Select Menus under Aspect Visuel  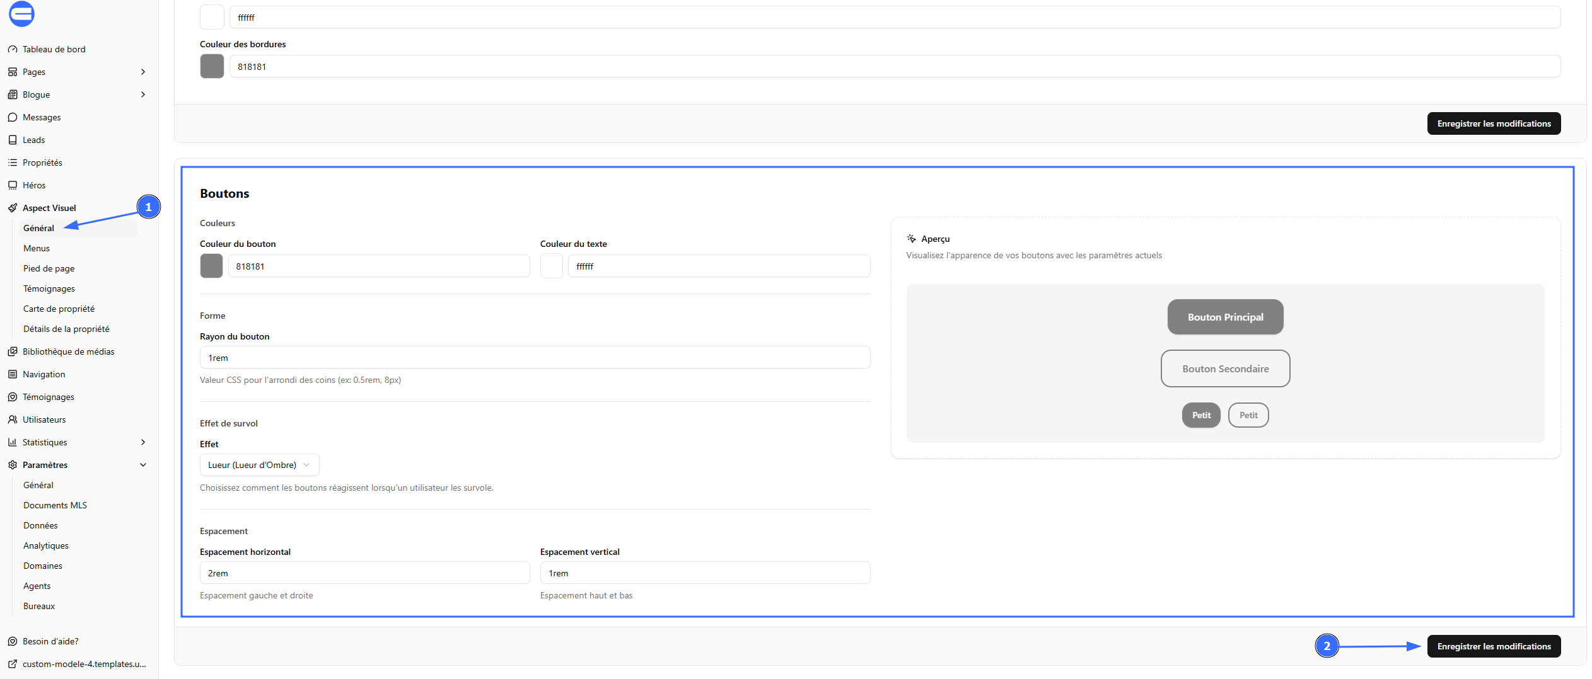pos(37,248)
